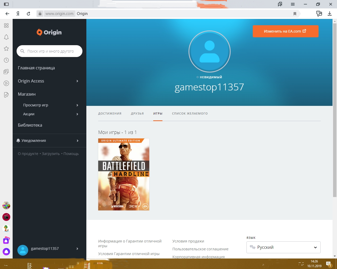337x269 pixels.
Task: Click the page vertical scrollbar
Action: click(x=335, y=110)
